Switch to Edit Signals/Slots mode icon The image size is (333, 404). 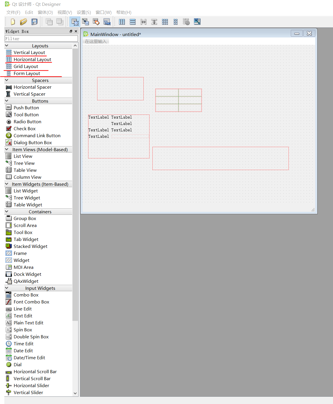86,22
